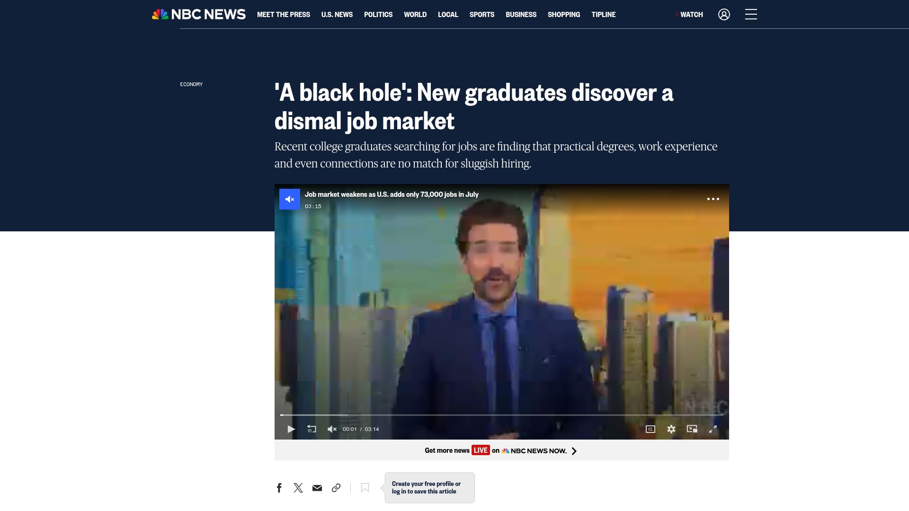Open the video three-dots options menu
Viewport: 909px width, 511px height.
coord(713,199)
